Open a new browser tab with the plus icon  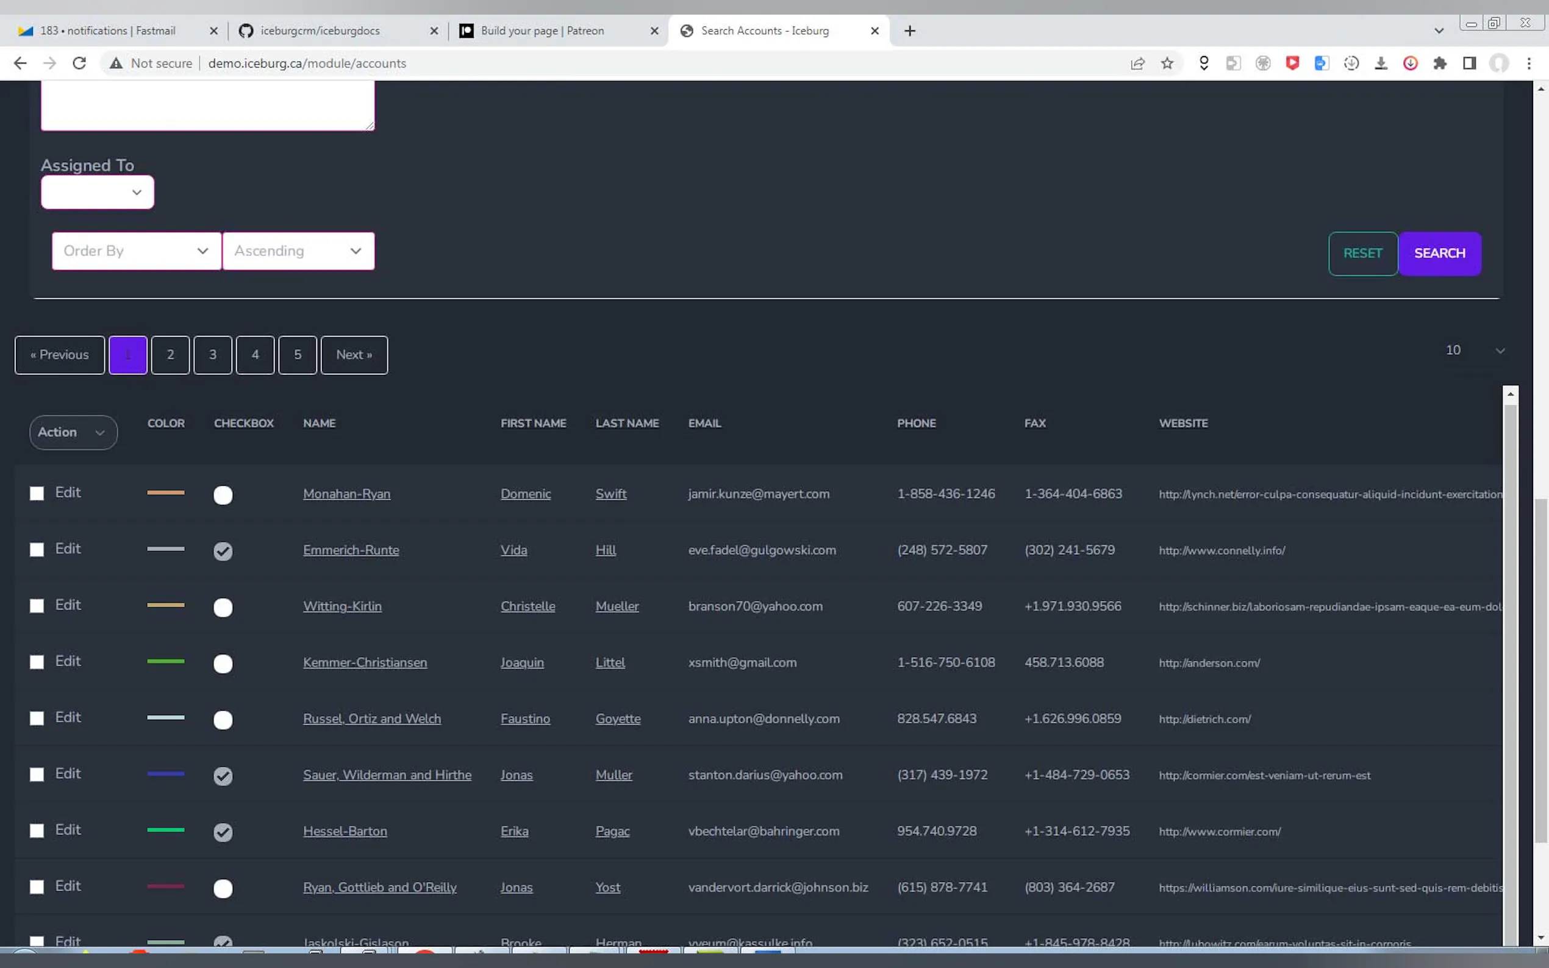[909, 30]
